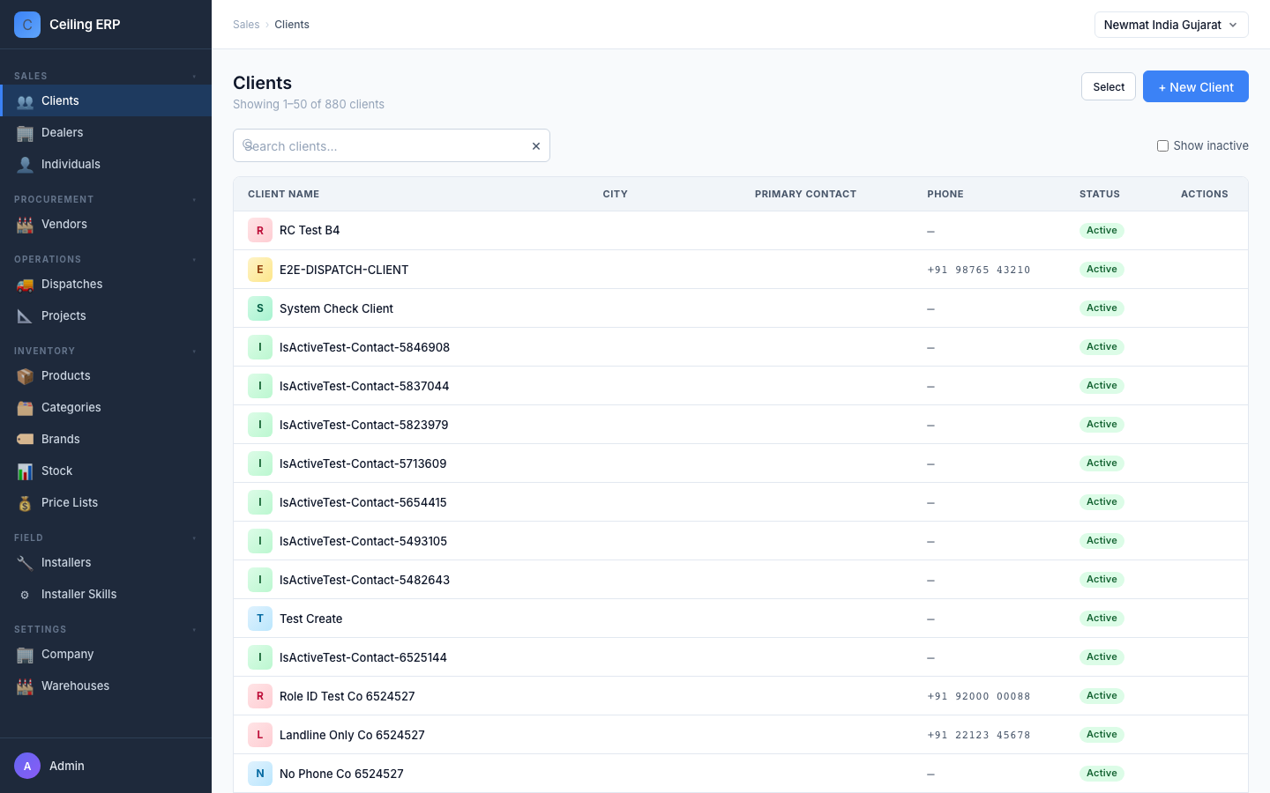Collapse the OPERATIONS sidebar section
1270x793 pixels.
(106, 259)
